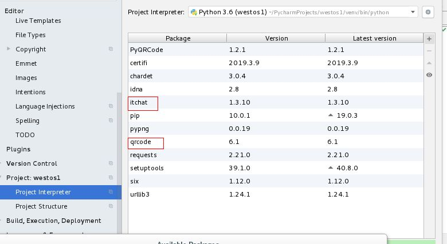Click the project-level icon beside Version Control
The width and height of the screenshot is (447, 244).
pyautogui.click(x=111, y=163)
